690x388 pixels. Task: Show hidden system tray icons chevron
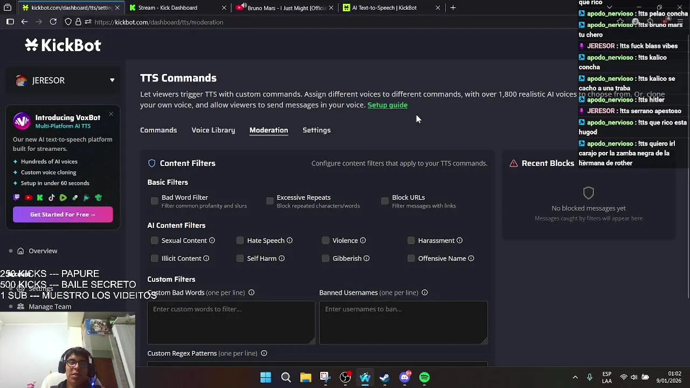[575, 377]
